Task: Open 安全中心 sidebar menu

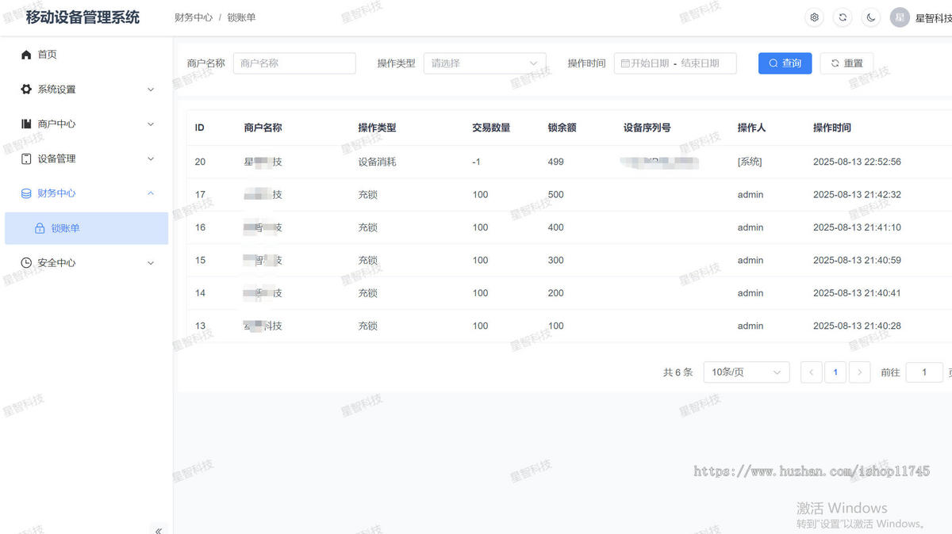Action: [86, 263]
